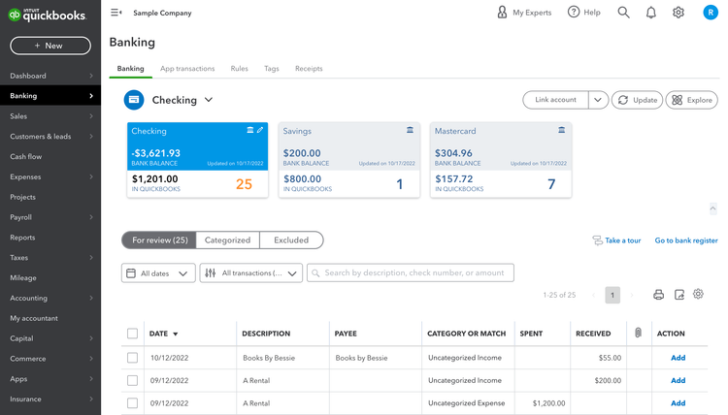Click the search magnifier icon in header

click(623, 13)
